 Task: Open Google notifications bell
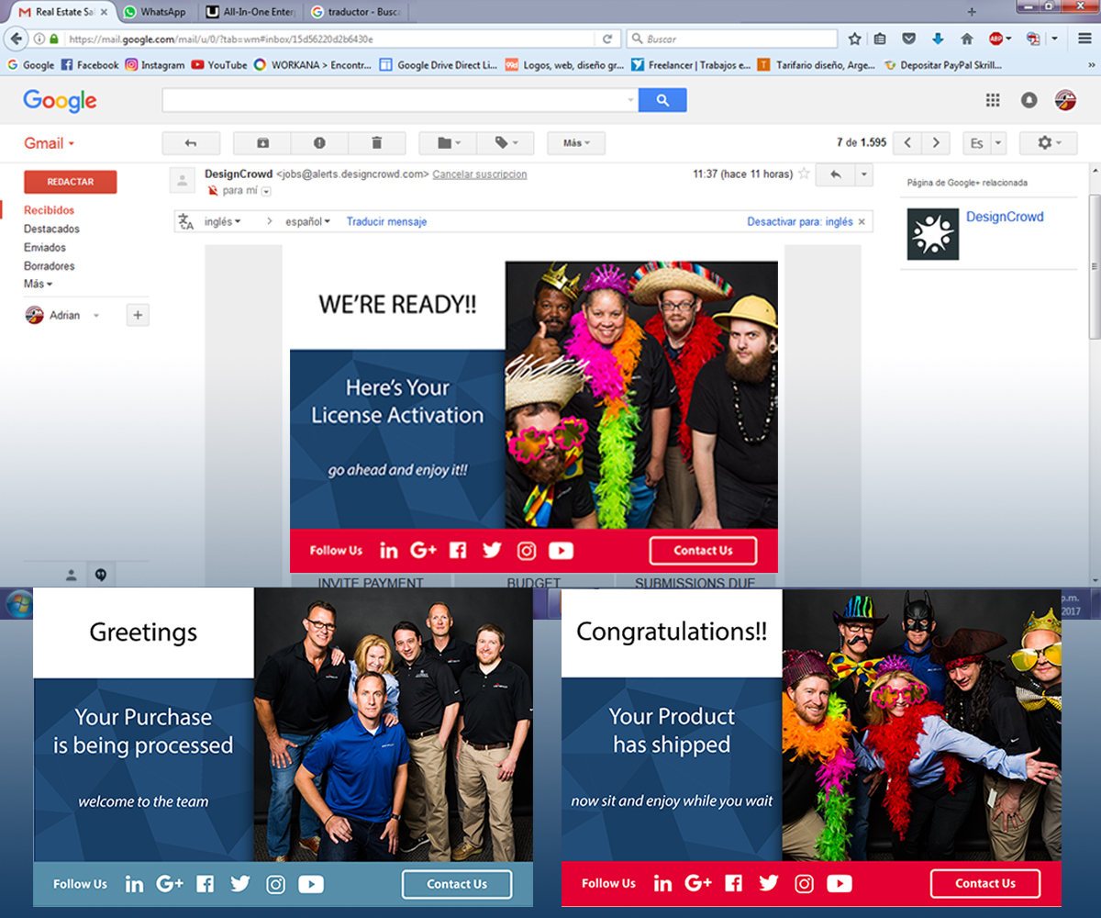click(x=1029, y=100)
